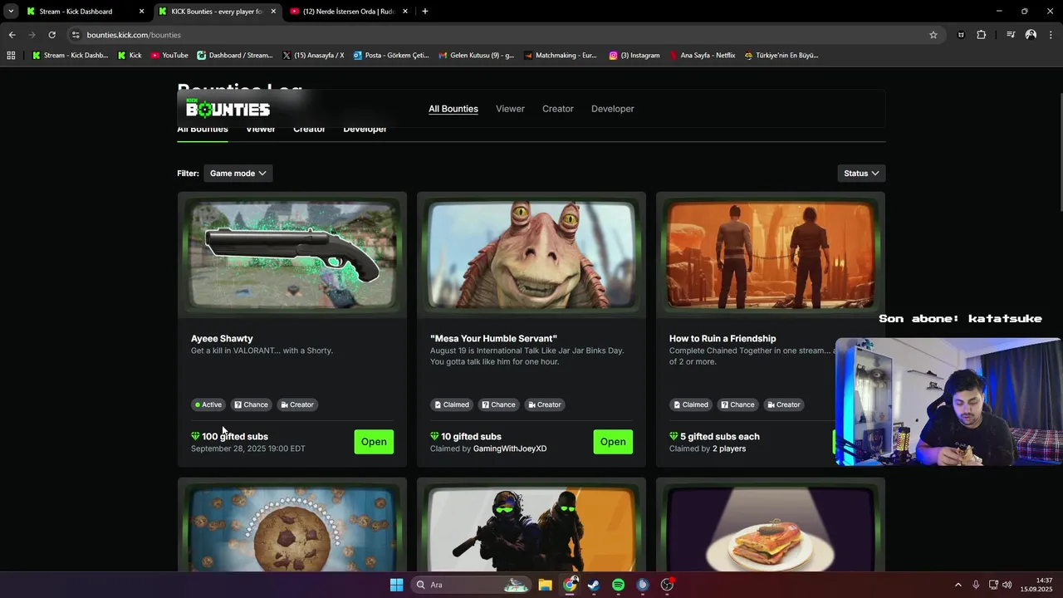The image size is (1063, 598).
Task: Open the clock showing 14:37 in taskbar
Action: click(1036, 585)
